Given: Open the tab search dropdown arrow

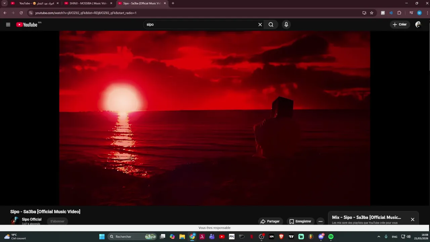Looking at the screenshot, I should point(4,3).
